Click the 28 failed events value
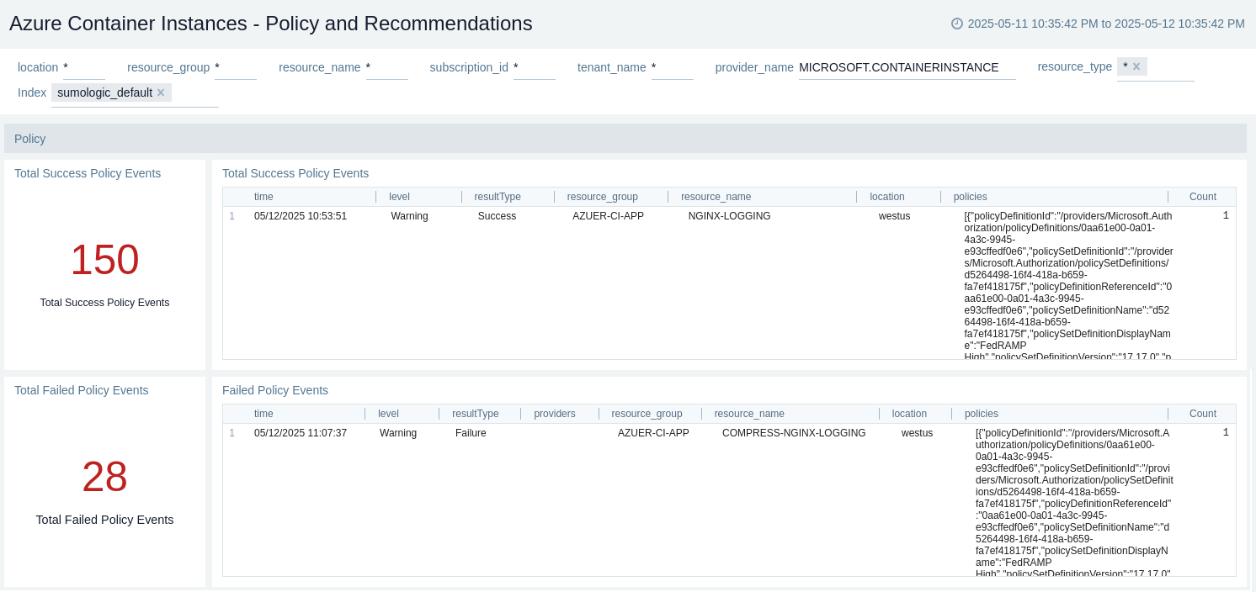Screen dimensions: 1256x592 [104, 477]
